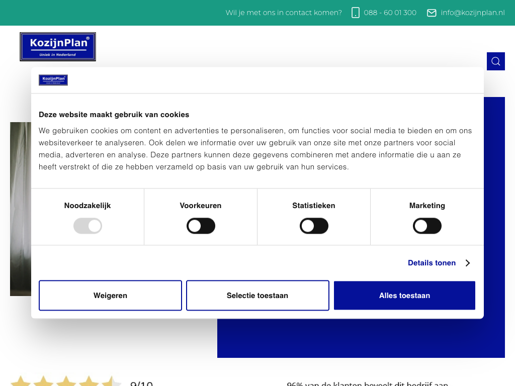Screen dimensions: 515x386
Task: Click the phone icon in top bar
Action: pyautogui.click(x=356, y=13)
